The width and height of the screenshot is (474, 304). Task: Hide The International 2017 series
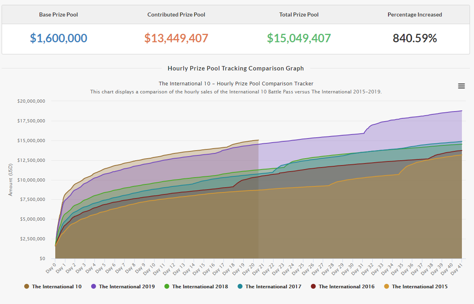pos(273,287)
